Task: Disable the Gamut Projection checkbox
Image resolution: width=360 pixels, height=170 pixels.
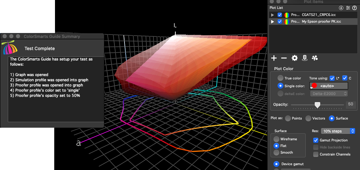Action: (x=316, y=140)
